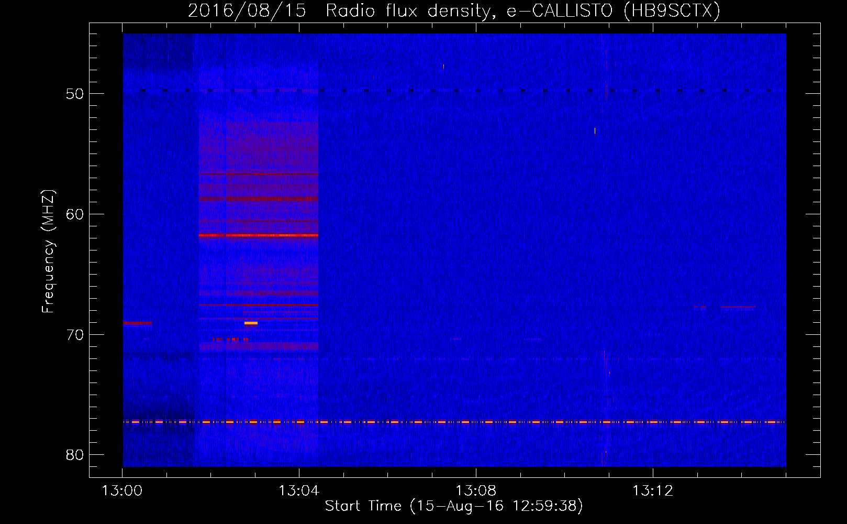Image resolution: width=847 pixels, height=524 pixels.
Task: Click the '80' frequency tick label
Action: (x=75, y=455)
